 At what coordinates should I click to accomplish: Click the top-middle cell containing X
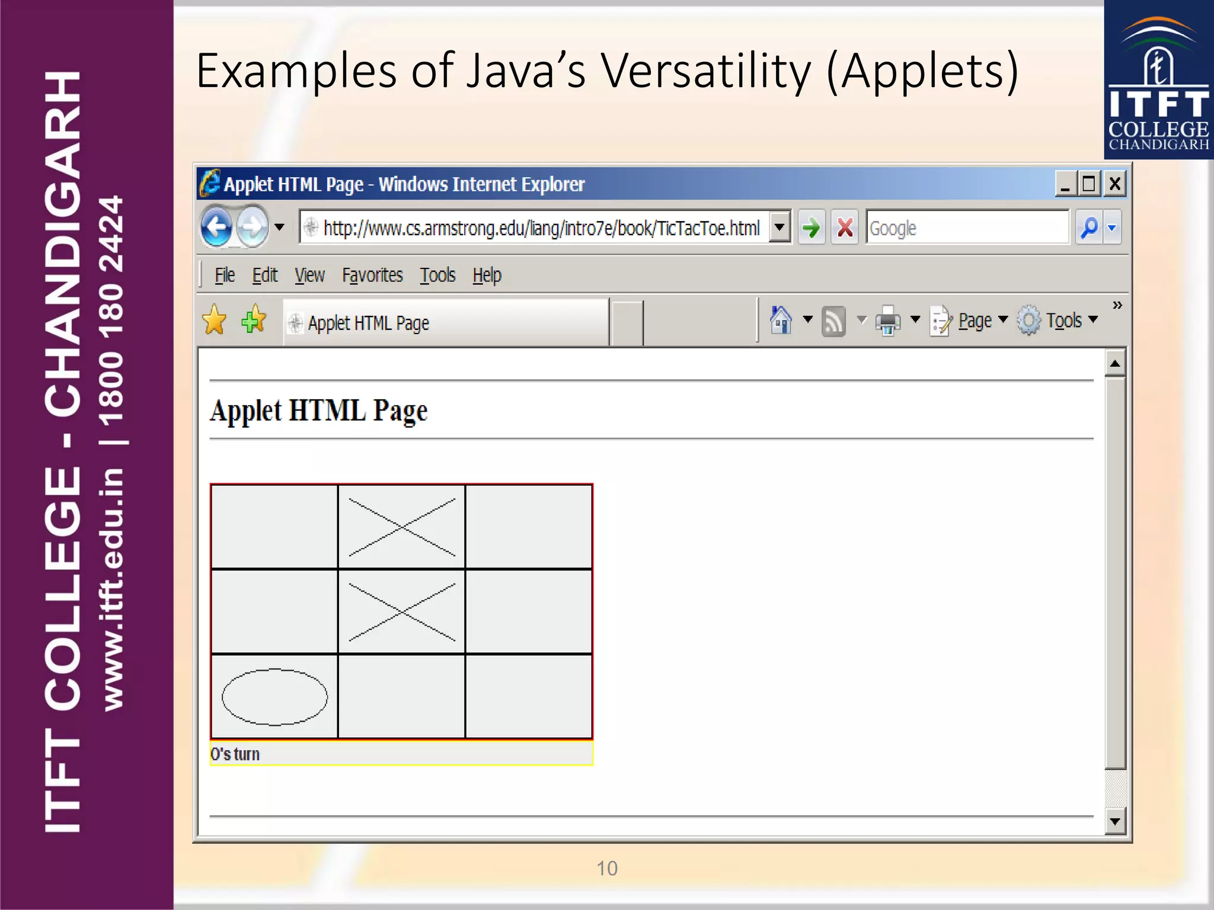point(402,527)
